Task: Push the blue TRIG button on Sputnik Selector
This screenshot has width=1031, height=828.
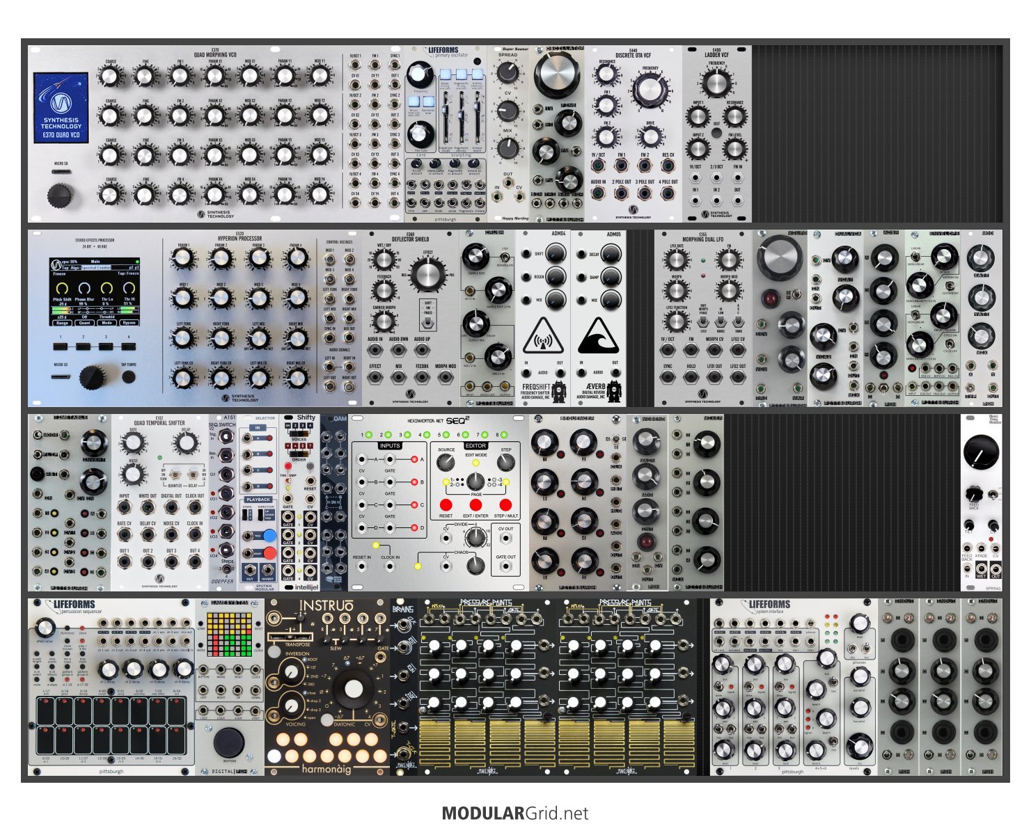Action: pyautogui.click(x=269, y=536)
